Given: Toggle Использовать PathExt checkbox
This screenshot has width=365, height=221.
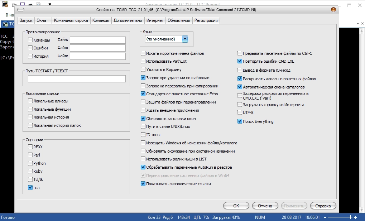Looking at the screenshot, I should (143, 61).
